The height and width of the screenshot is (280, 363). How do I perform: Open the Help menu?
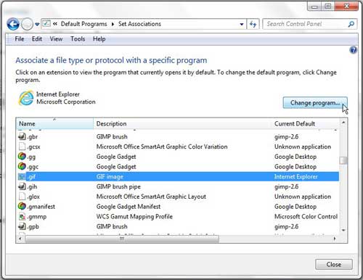coord(99,39)
